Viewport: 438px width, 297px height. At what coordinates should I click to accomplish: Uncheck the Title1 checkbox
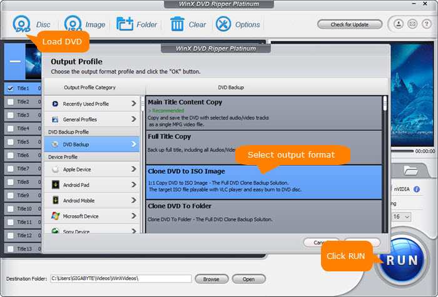(x=9, y=88)
